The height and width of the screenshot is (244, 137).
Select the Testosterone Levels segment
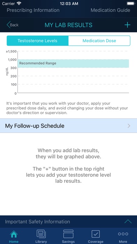[x=37, y=41]
